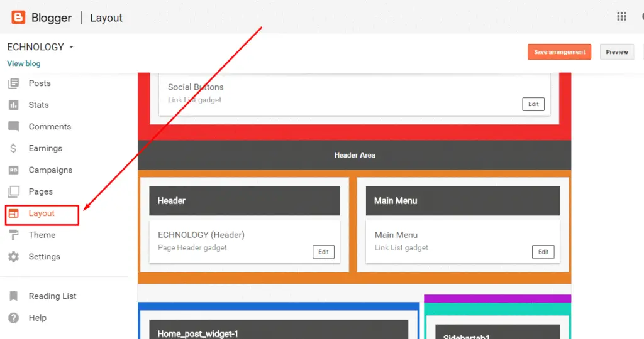
Task: Click the Earnings dollar sign icon
Action: tap(14, 148)
